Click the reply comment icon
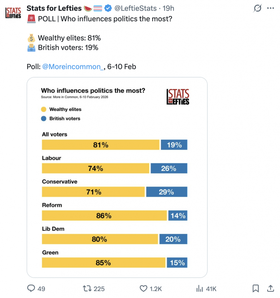 click(31, 289)
